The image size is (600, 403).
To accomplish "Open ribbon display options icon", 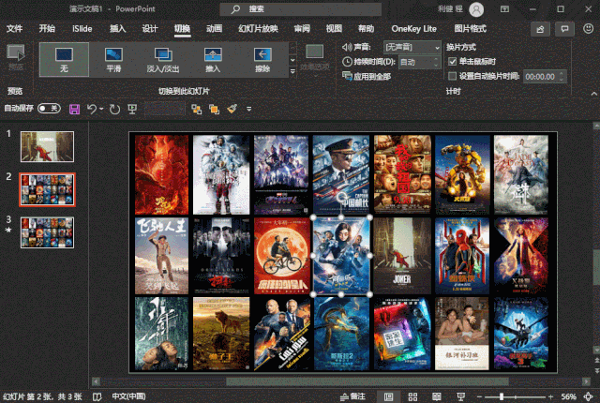I will tap(504, 8).
